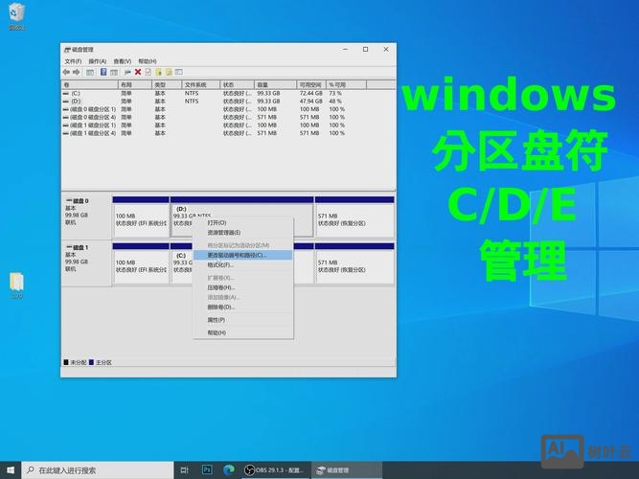Open 属性(P) from the context menu

217,320
